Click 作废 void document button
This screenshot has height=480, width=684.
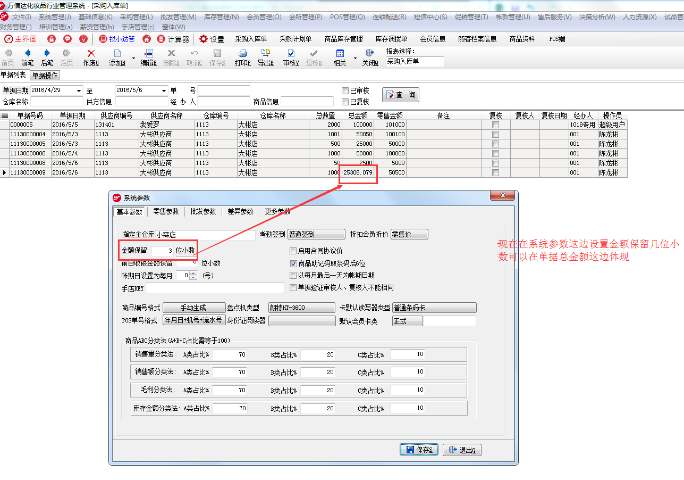point(91,57)
